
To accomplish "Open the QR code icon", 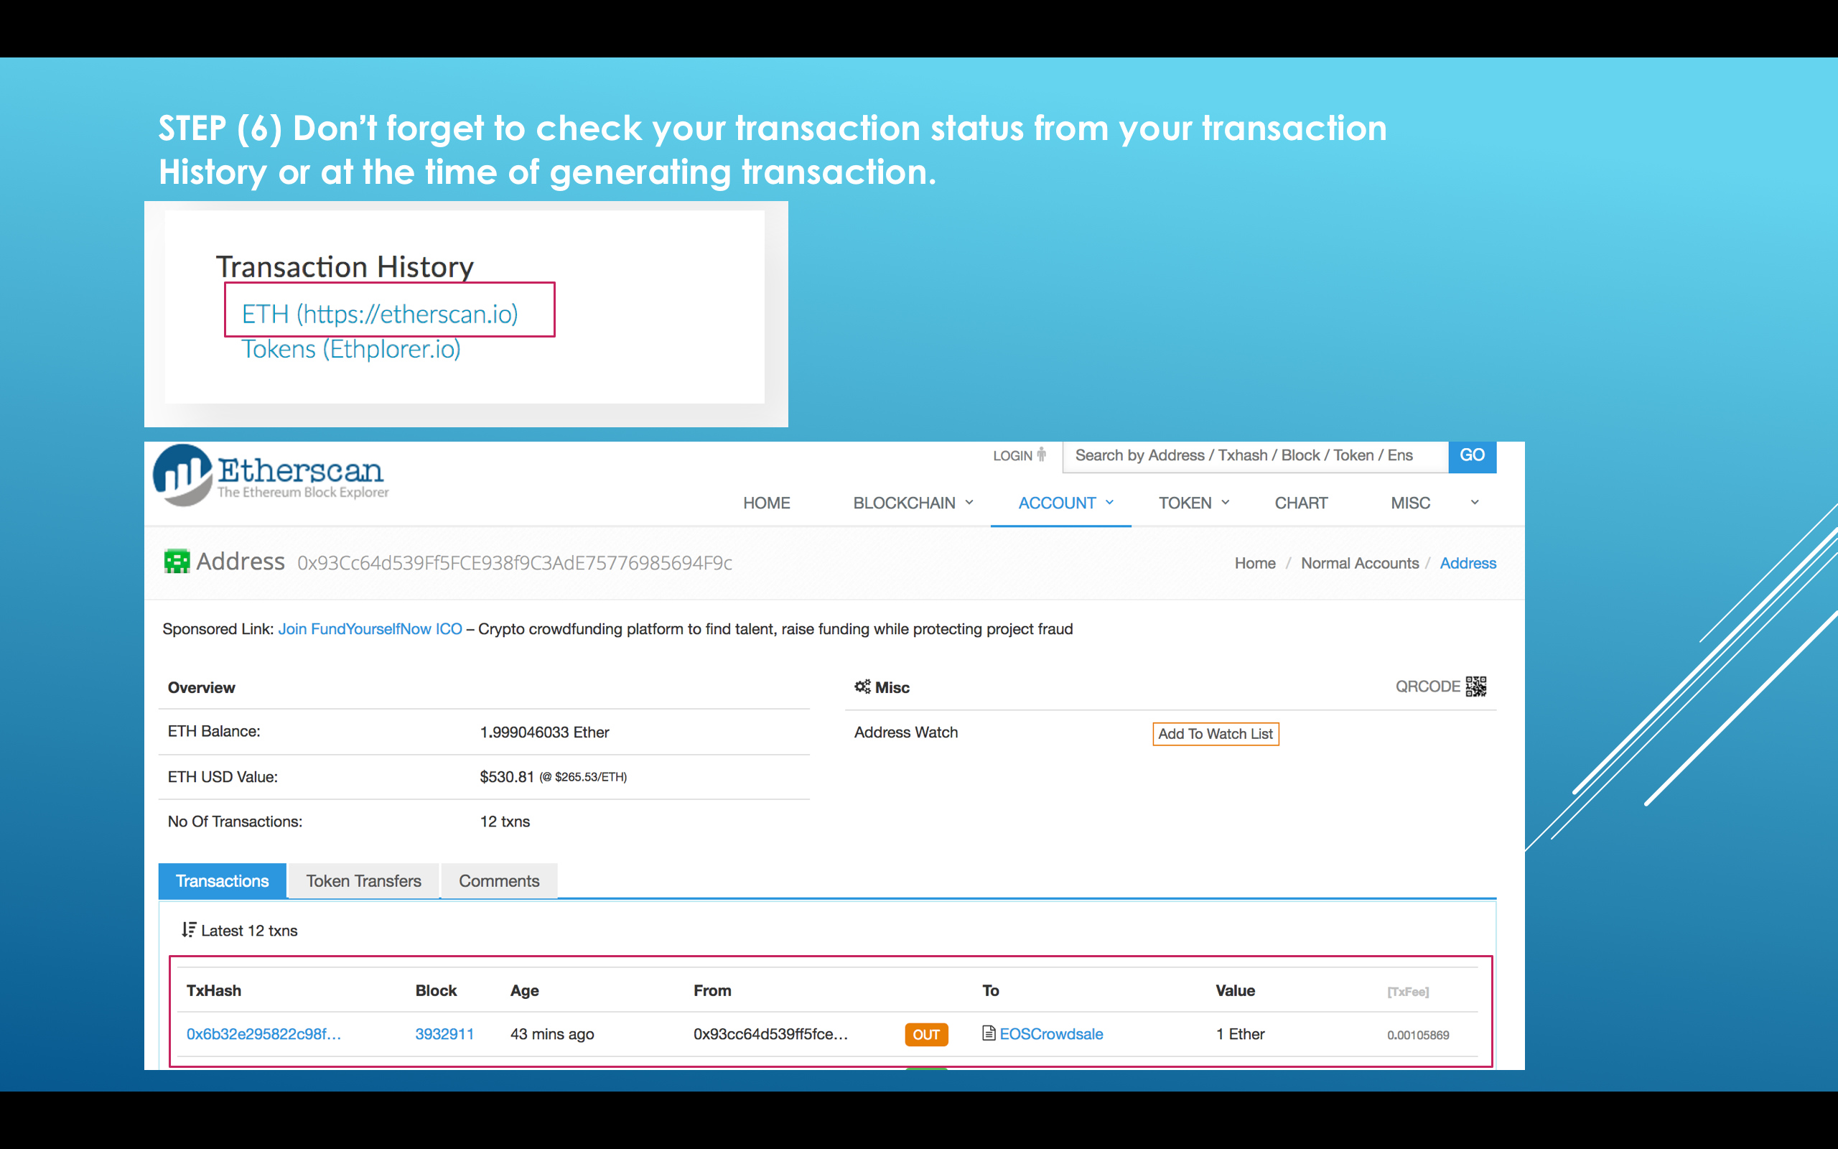I will click(x=1475, y=687).
